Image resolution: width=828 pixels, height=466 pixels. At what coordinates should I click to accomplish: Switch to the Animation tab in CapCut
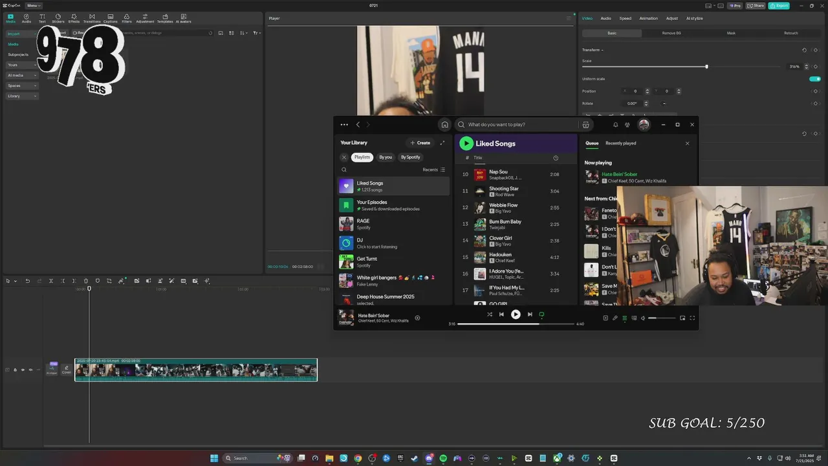(x=648, y=18)
